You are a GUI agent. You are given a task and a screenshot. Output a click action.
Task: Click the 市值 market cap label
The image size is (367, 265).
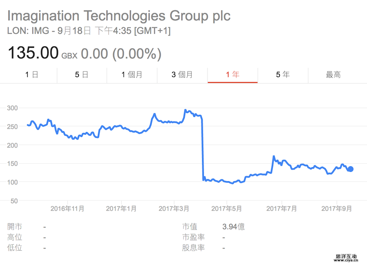[190, 227]
